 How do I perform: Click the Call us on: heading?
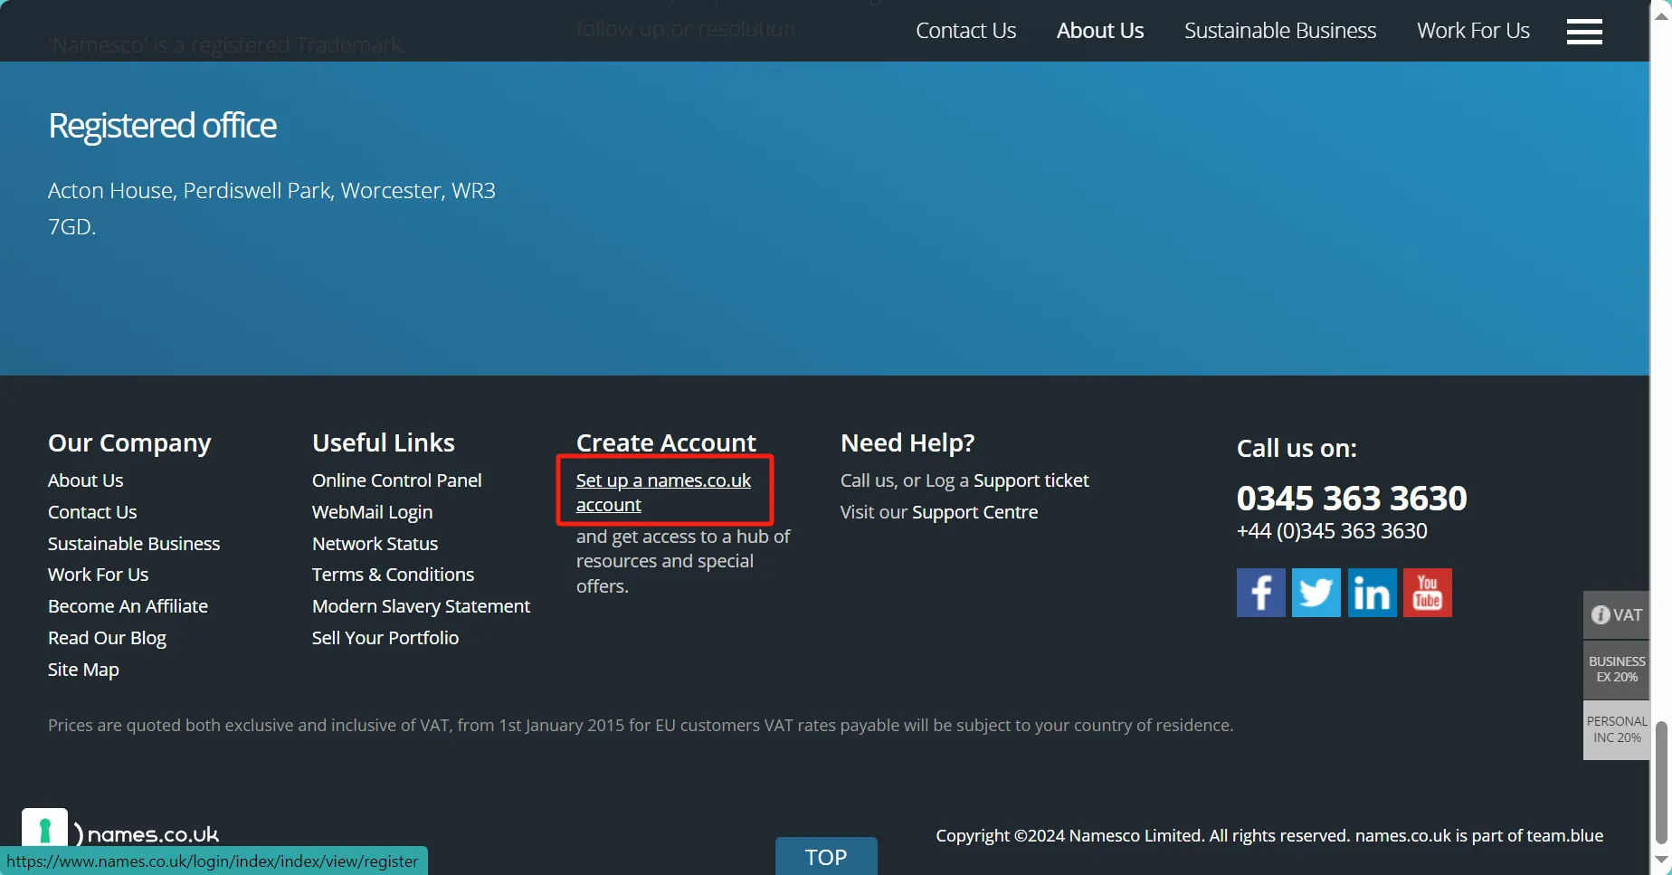1297,448
